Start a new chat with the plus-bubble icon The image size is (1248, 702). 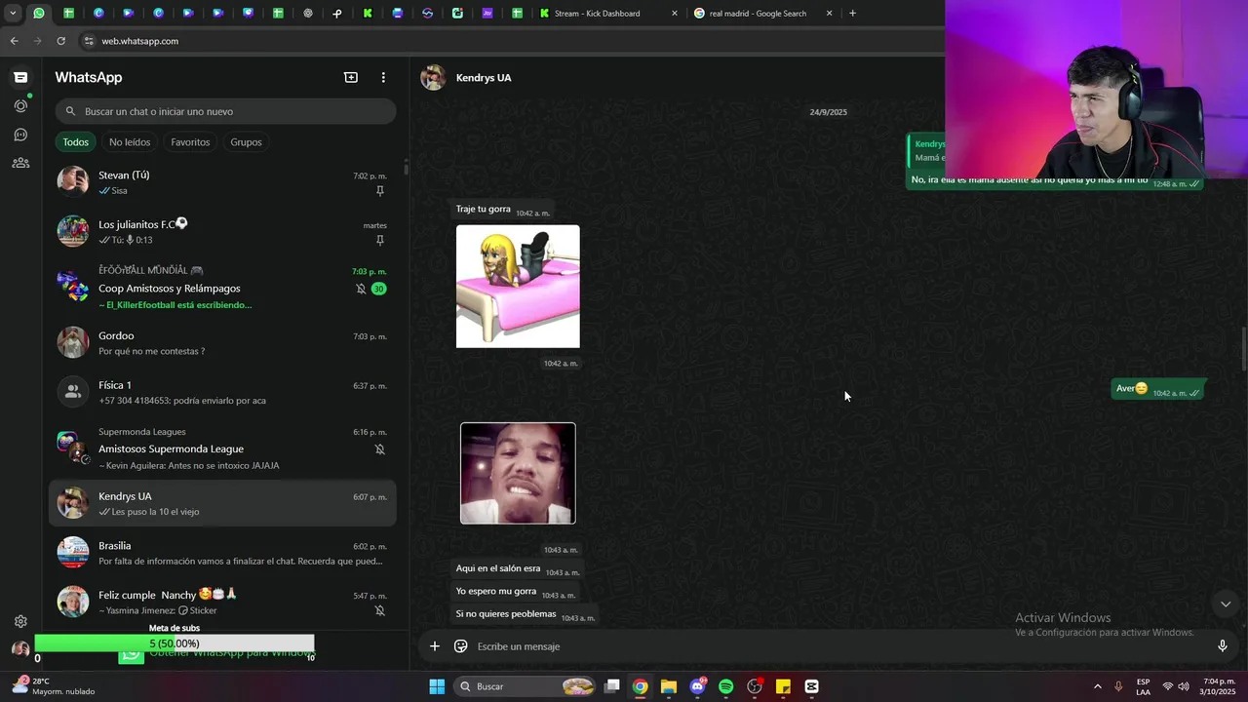351,77
